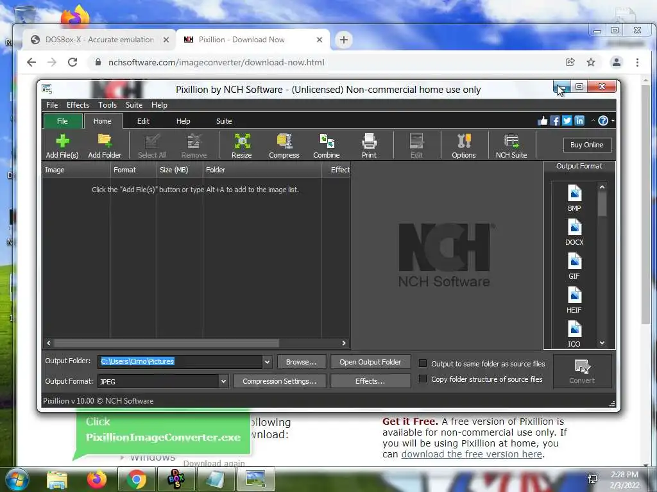The width and height of the screenshot is (657, 492).
Task: Select DOCX output format icon
Action: point(574,232)
